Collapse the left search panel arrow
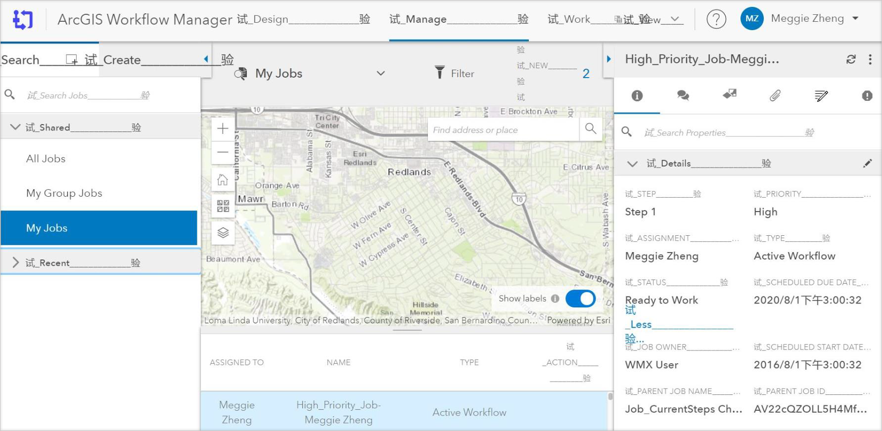 206,59
